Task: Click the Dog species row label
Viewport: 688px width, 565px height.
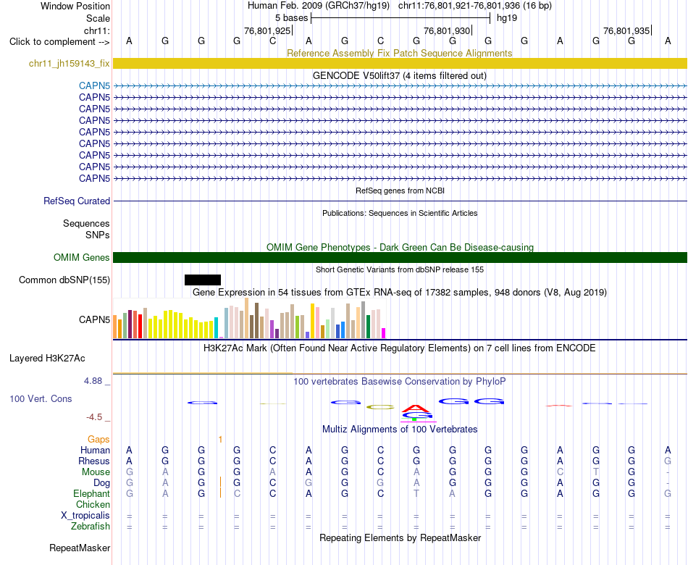Action: point(101,483)
